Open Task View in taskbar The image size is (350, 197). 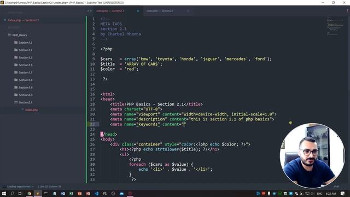(x=20, y=193)
